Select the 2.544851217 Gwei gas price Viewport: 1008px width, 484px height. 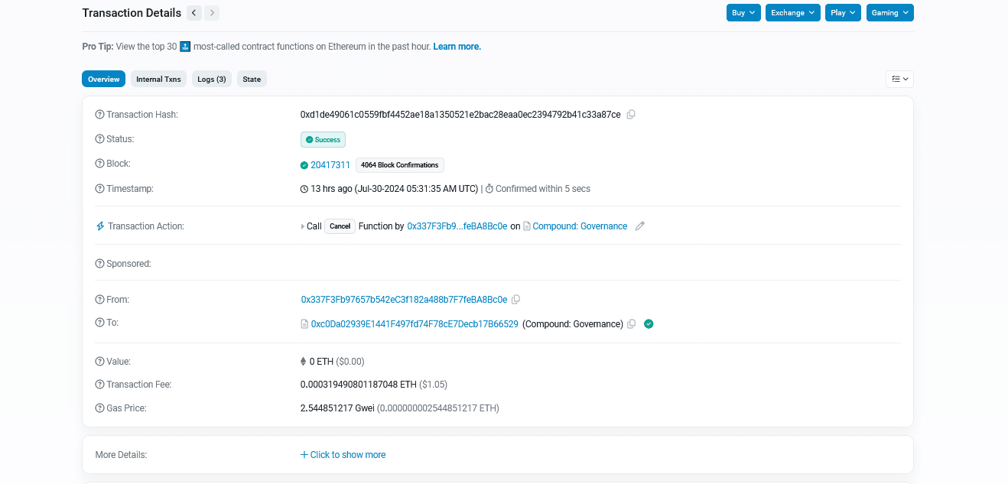(337, 408)
